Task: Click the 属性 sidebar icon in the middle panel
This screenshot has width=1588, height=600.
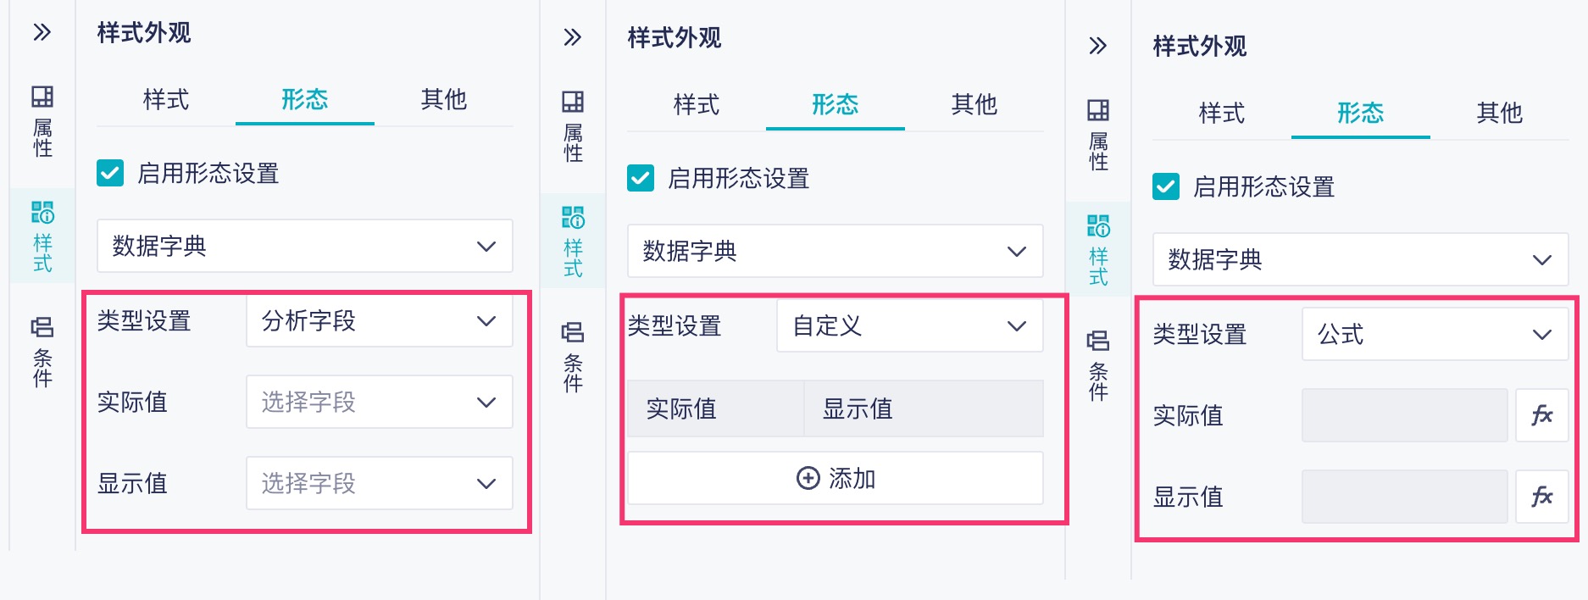Action: 573,126
